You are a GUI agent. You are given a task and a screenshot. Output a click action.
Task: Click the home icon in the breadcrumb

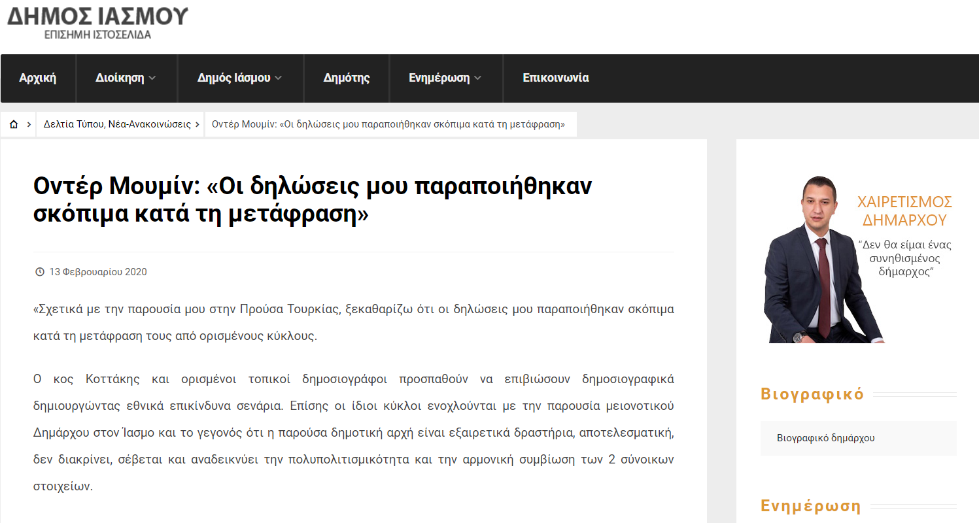[x=14, y=124]
